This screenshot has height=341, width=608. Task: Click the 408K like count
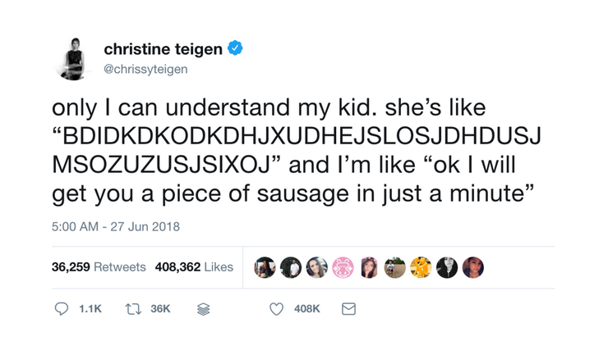click(306, 309)
